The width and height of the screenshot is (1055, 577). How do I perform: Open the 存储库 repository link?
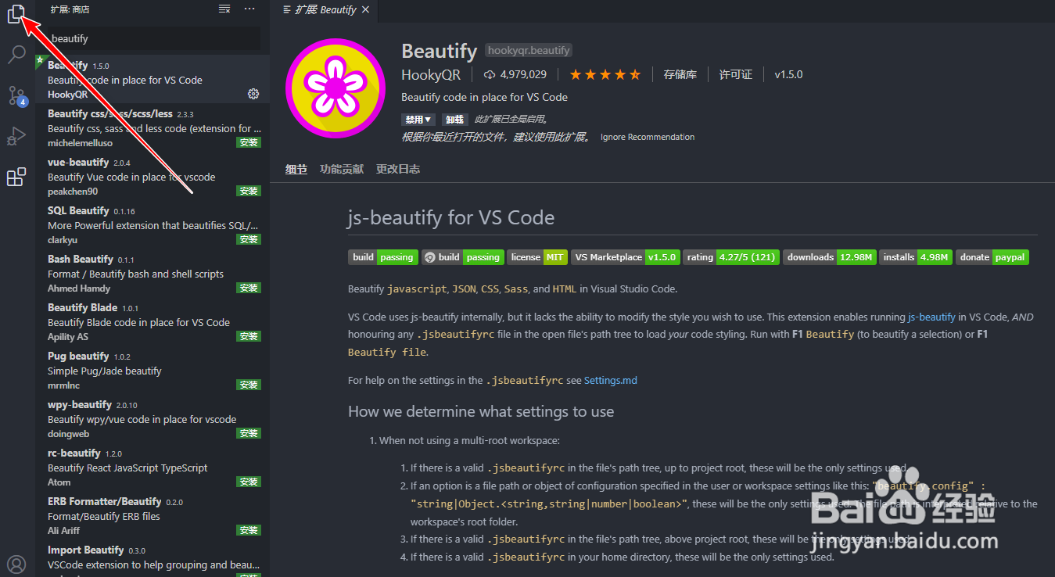[x=680, y=75]
